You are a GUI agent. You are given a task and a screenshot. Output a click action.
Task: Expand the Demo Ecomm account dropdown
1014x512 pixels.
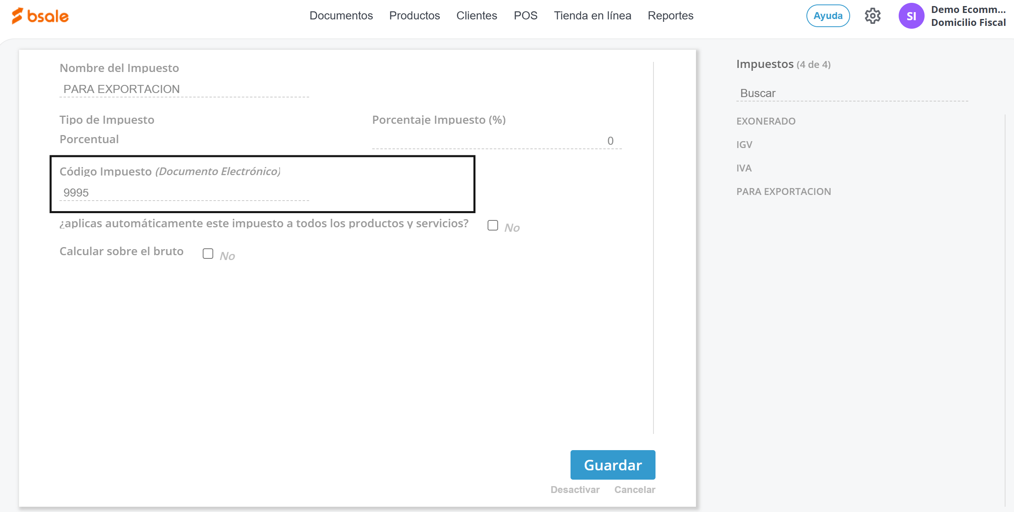point(968,16)
